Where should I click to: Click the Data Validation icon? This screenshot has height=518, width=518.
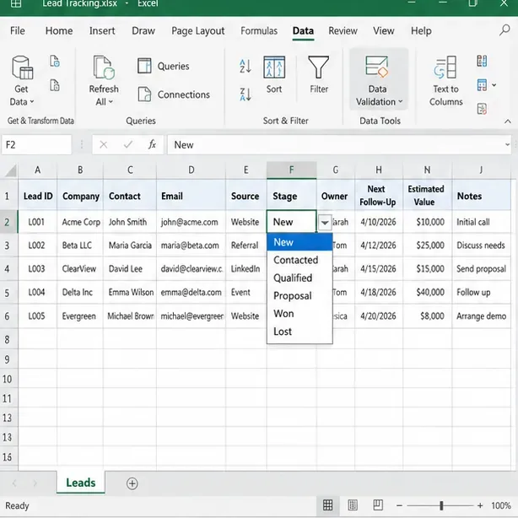point(376,67)
